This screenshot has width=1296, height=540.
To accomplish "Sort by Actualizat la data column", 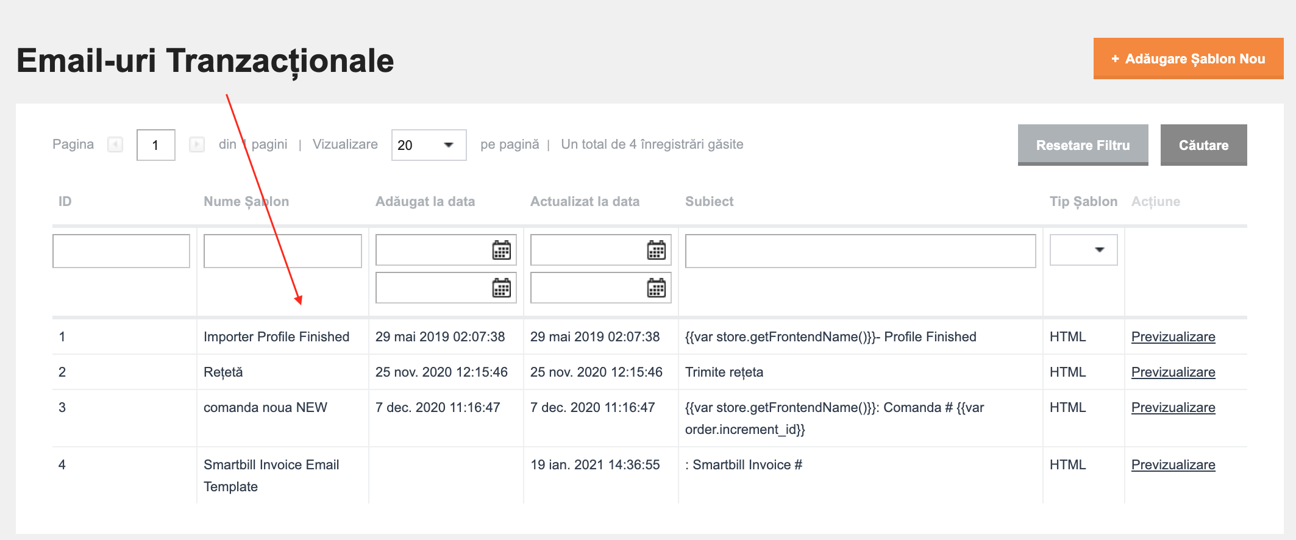I will click(585, 202).
